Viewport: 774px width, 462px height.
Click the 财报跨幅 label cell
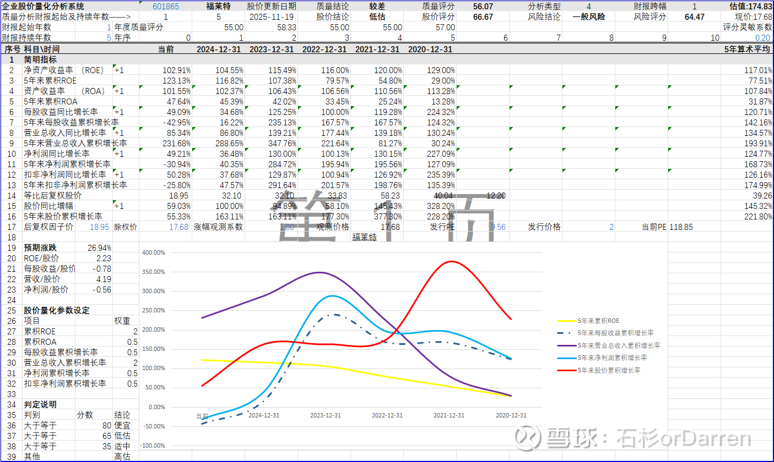(x=649, y=7)
